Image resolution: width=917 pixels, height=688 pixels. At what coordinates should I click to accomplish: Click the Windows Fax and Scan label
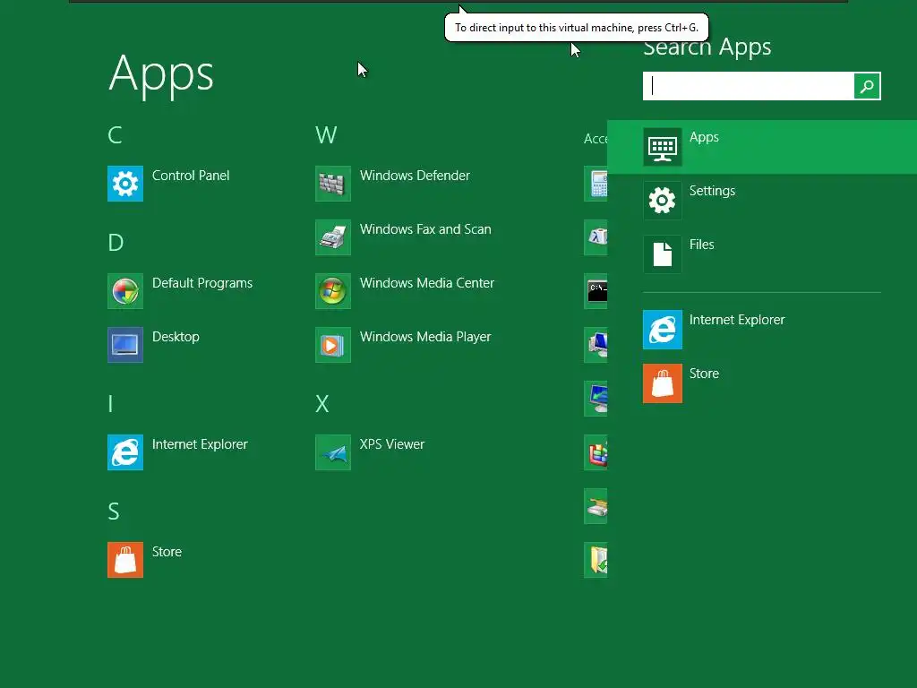tap(425, 229)
